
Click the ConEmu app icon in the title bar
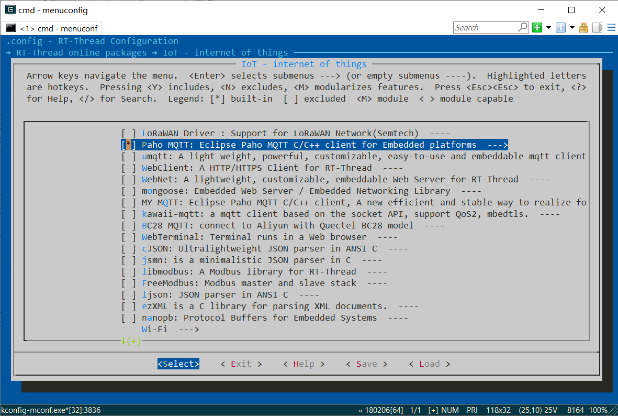[x=10, y=10]
